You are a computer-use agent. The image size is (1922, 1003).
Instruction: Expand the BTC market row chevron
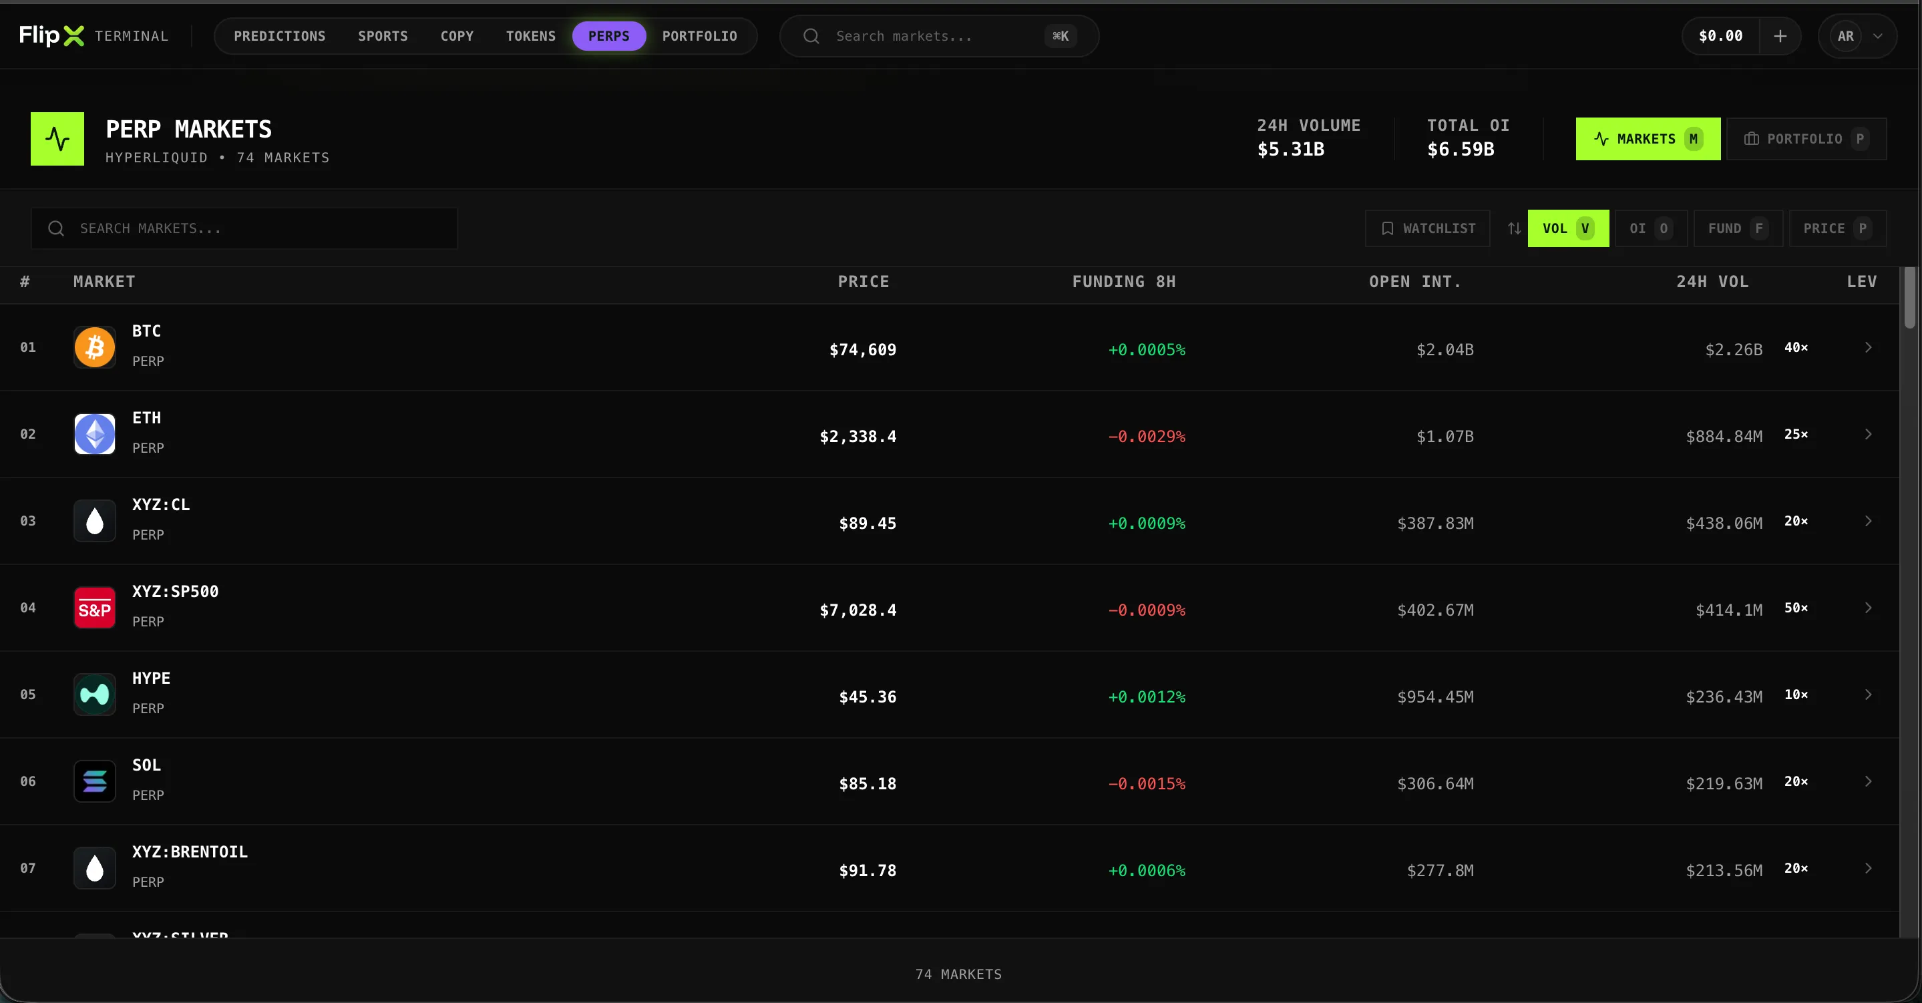pos(1869,347)
